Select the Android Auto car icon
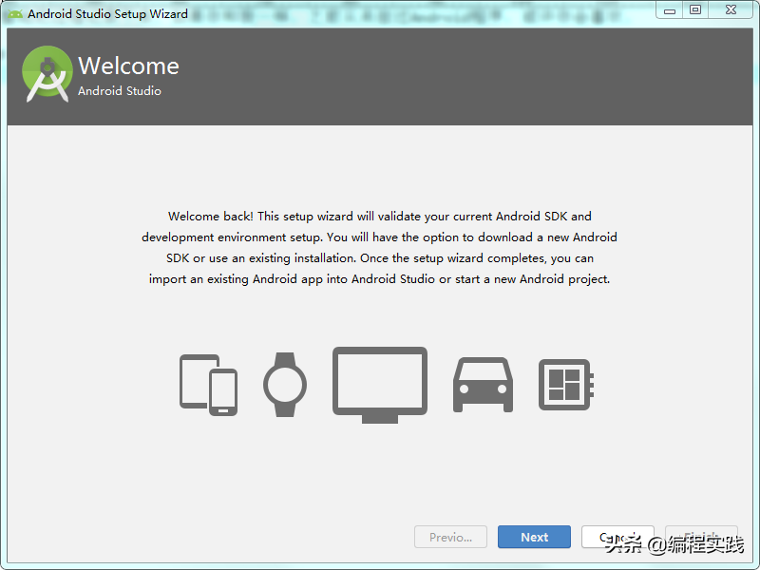Screen dimensions: 760x570 coord(483,385)
